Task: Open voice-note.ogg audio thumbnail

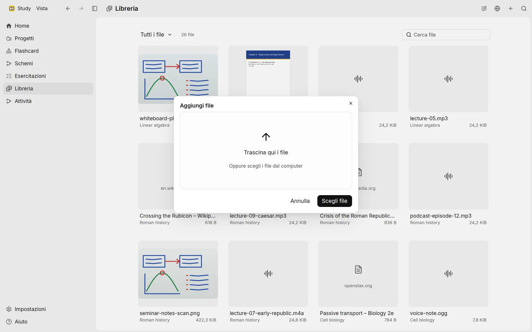Action: [x=449, y=274]
